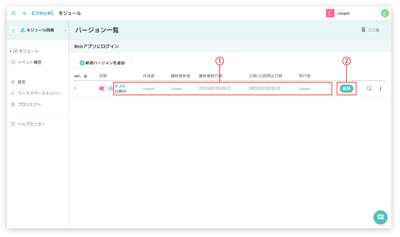This screenshot has width=400, height=237.
Task: Open 設定 in the sidebar
Action: [x=22, y=82]
